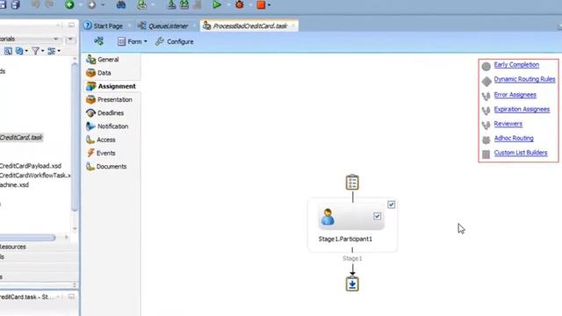Click the navigator filter funnel icon
562x316 pixels.
[x=35, y=51]
